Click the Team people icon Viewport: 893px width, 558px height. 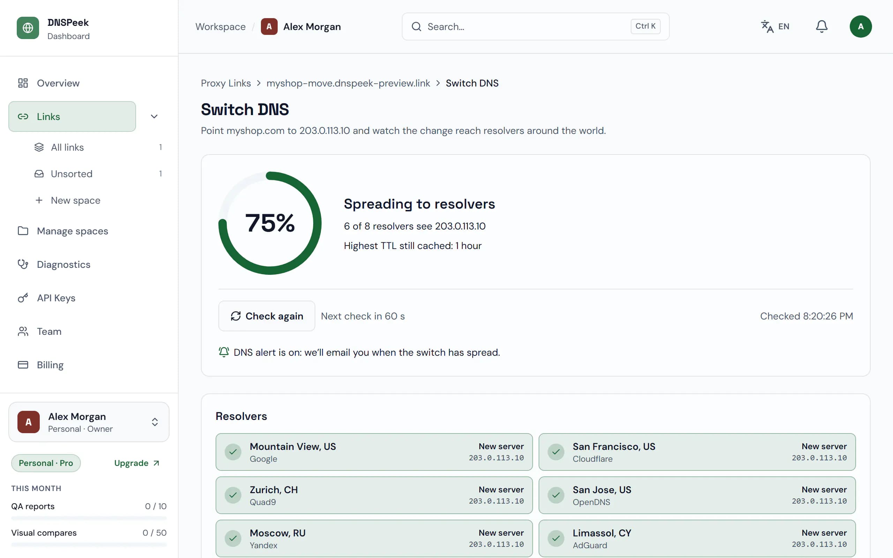pos(23,331)
